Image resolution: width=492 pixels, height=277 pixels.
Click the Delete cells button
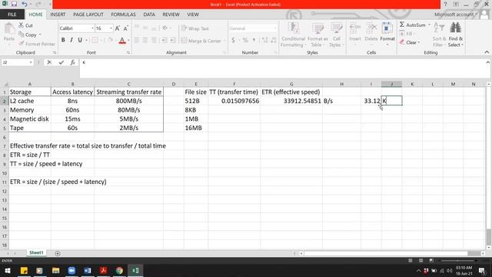point(371,34)
